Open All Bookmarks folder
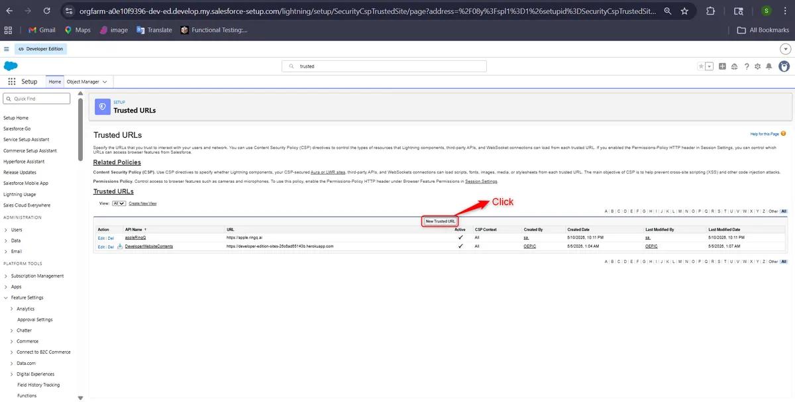This screenshot has height=402, width=795. click(x=763, y=30)
